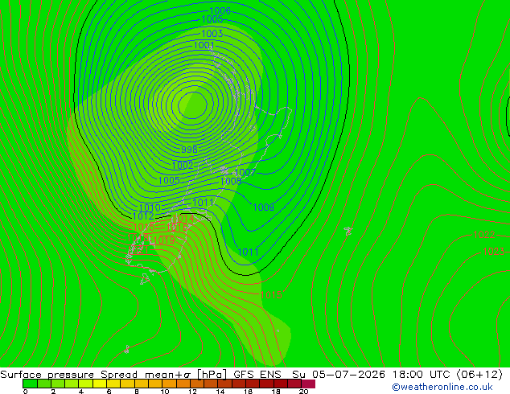Viewport: 510px width, 394px height.
Task: Click the red 1019 isobar label
Action: (x=164, y=240)
